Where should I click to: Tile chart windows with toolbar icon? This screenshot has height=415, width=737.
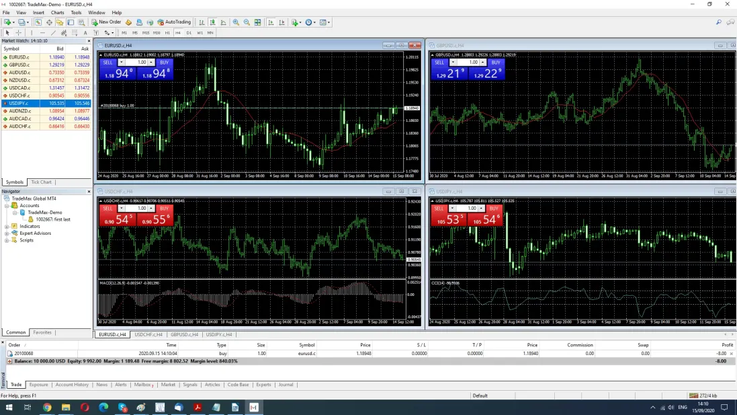point(257,22)
